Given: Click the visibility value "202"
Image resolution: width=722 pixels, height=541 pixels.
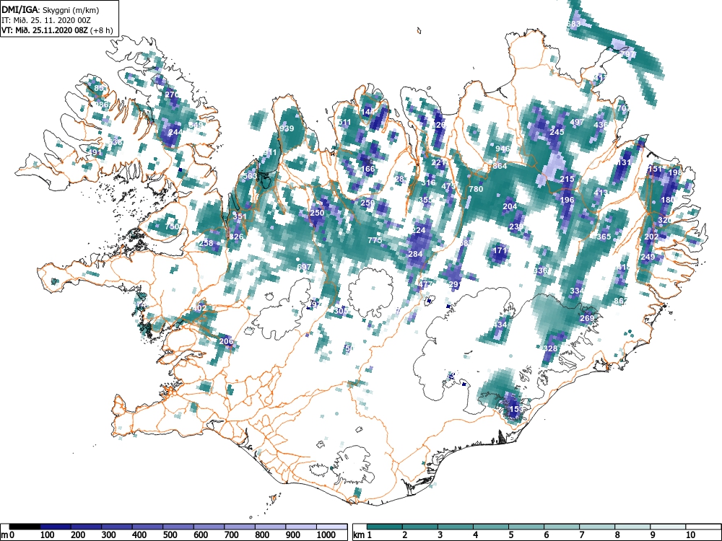Looking at the screenshot, I should [651, 237].
